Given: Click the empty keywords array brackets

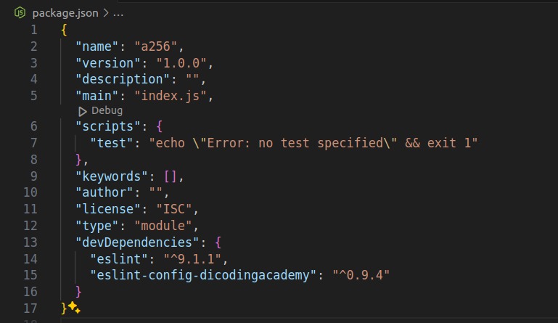Looking at the screenshot, I should tap(173, 176).
